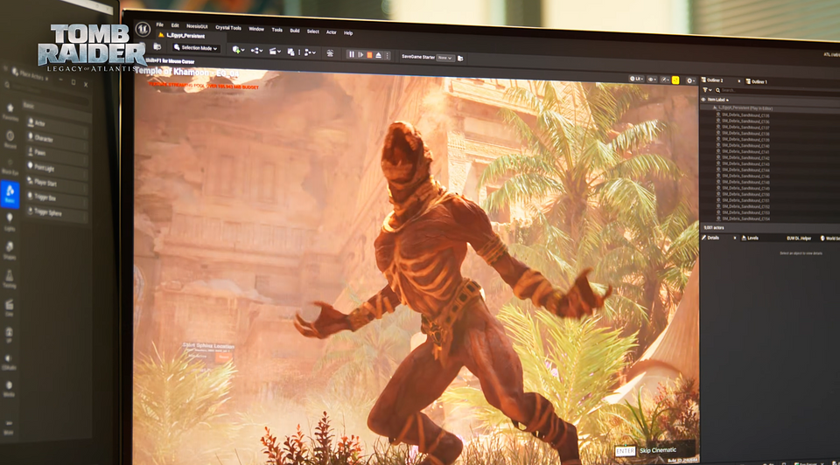Open the viewport pencil tool dropdown
Viewport: 840px width, 465px height.
click(665, 80)
